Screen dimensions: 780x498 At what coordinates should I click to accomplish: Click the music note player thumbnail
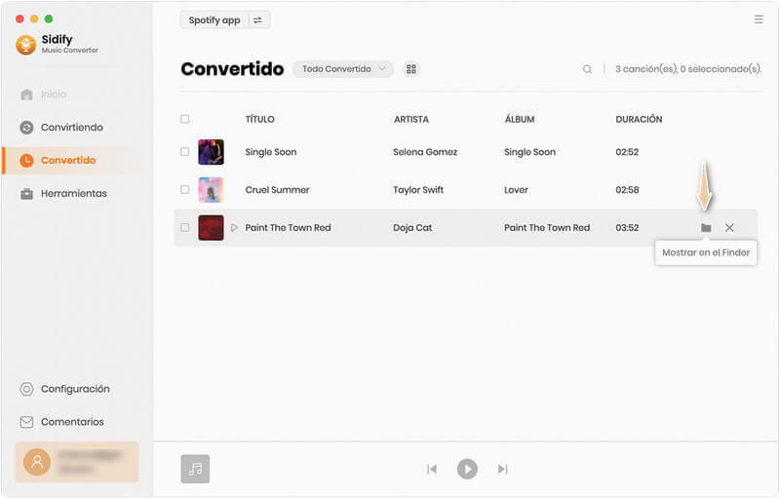(195, 469)
